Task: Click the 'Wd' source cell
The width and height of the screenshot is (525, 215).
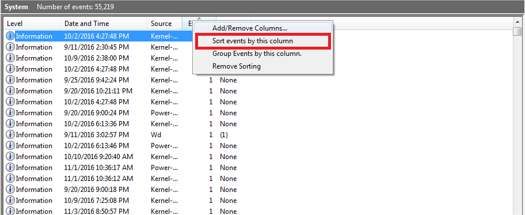Action: pos(156,135)
